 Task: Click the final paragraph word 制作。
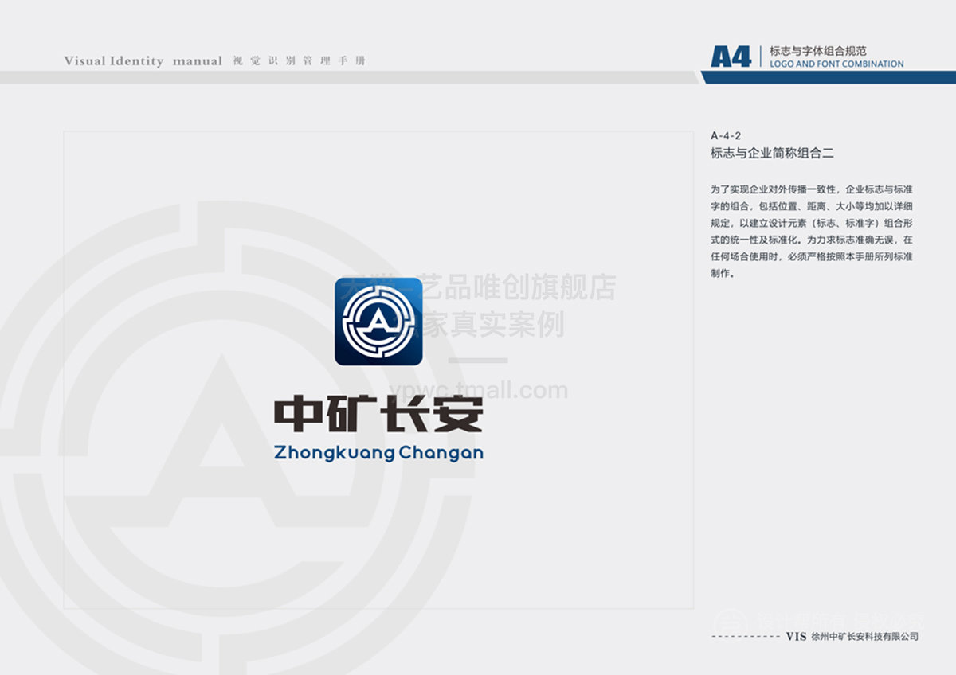[x=723, y=274]
